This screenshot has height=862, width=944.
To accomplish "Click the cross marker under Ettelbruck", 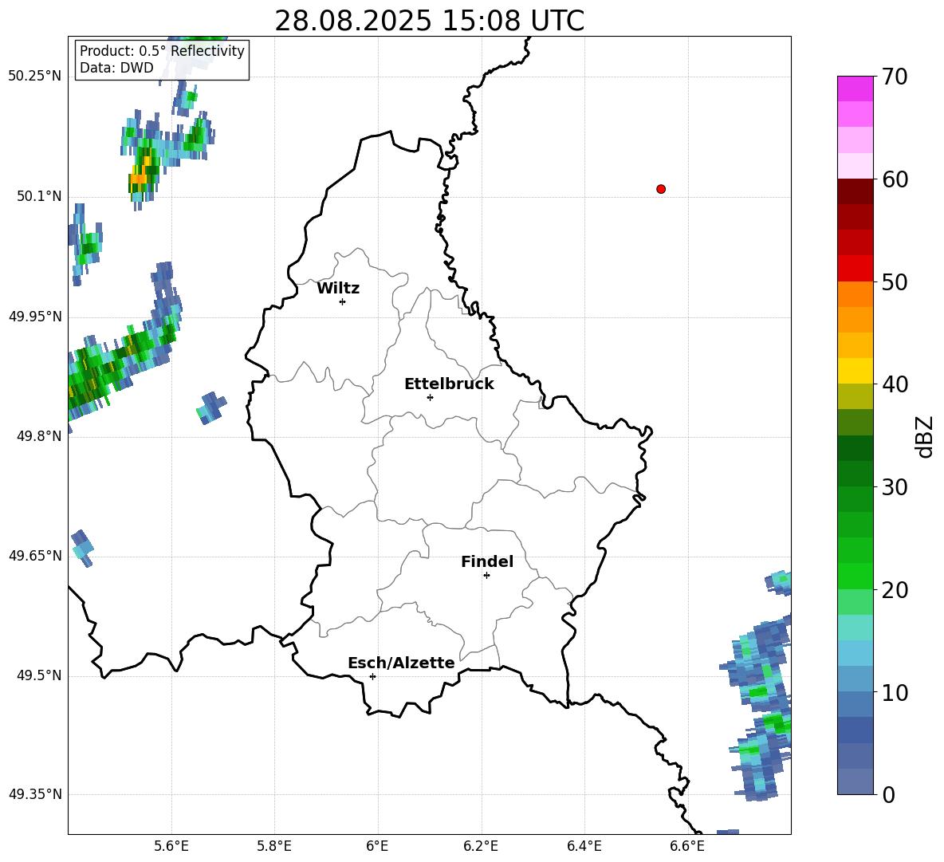I will [430, 397].
